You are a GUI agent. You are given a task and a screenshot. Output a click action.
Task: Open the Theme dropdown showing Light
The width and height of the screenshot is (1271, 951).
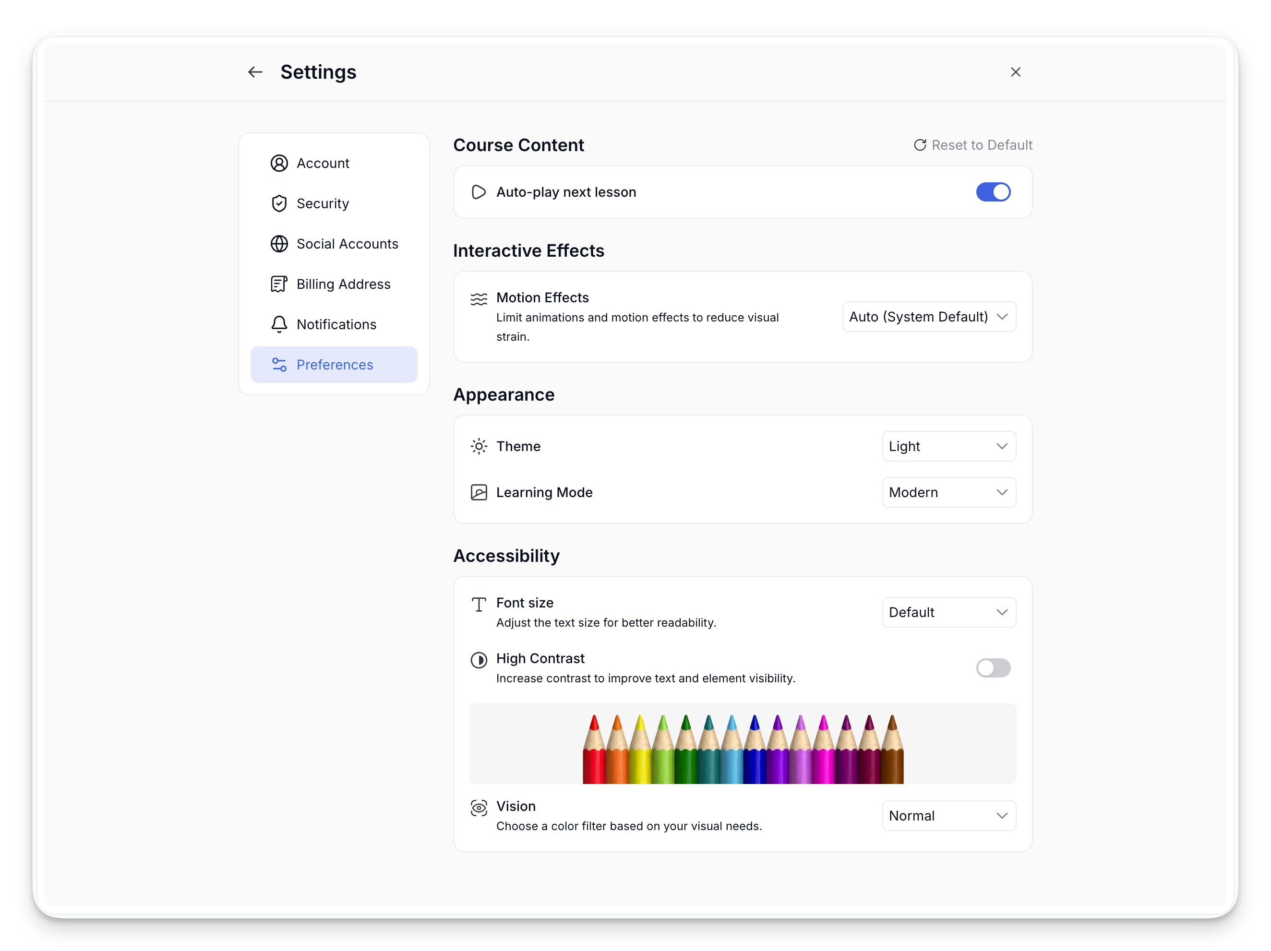(x=948, y=447)
